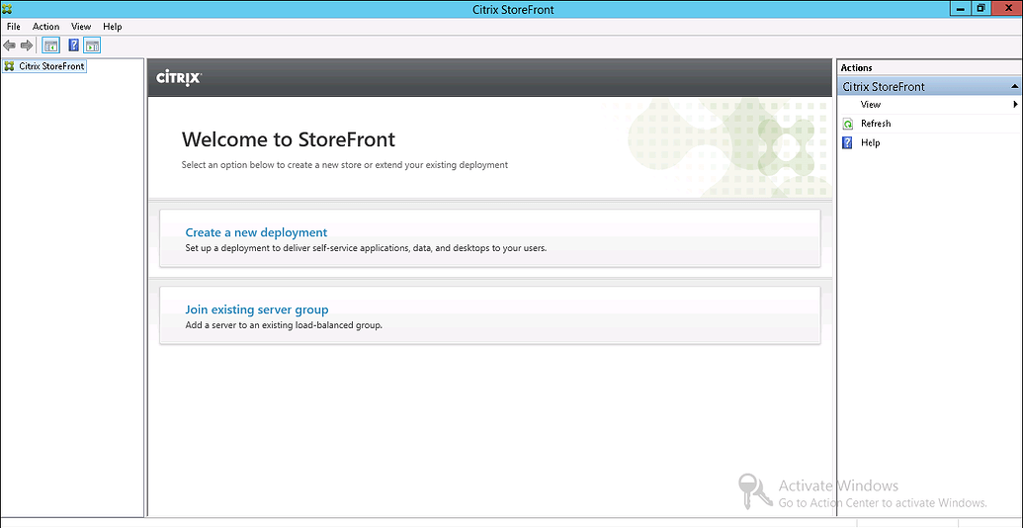Click the StoreFront app icon in title bar
The image size is (1023, 528).
coord(8,9)
